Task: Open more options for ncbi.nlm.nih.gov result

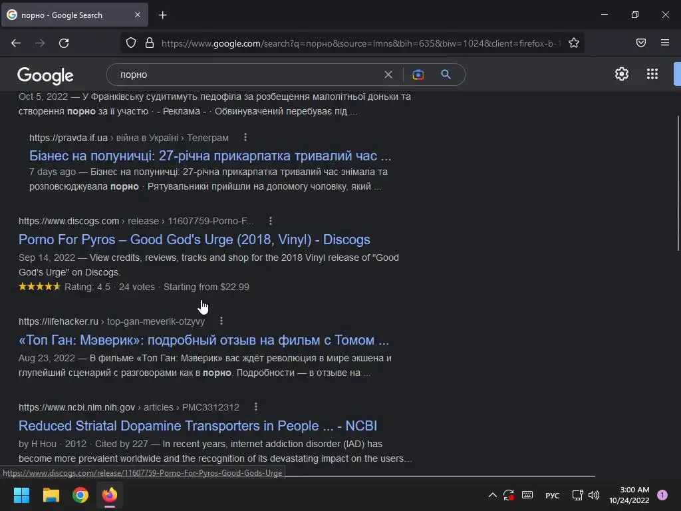Action: 256,407
